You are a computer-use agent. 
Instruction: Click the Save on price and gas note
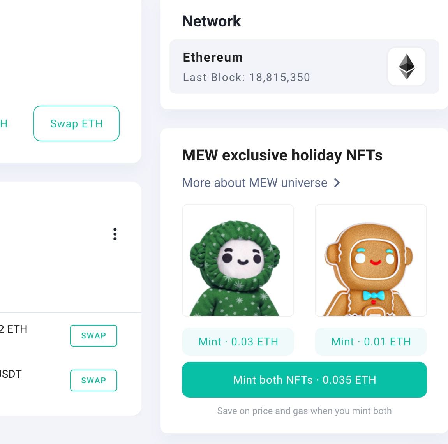[304, 411]
